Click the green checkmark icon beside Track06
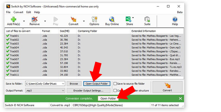 click(8, 55)
